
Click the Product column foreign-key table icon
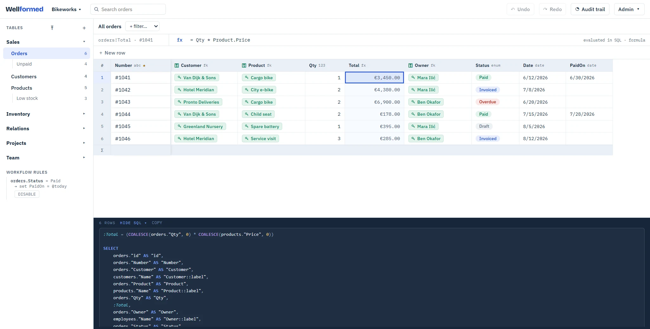click(244, 65)
